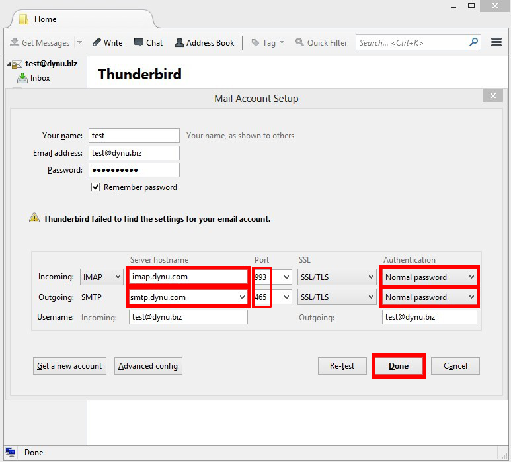
Task: Click the Inbox tray icon
Action: (x=22, y=78)
